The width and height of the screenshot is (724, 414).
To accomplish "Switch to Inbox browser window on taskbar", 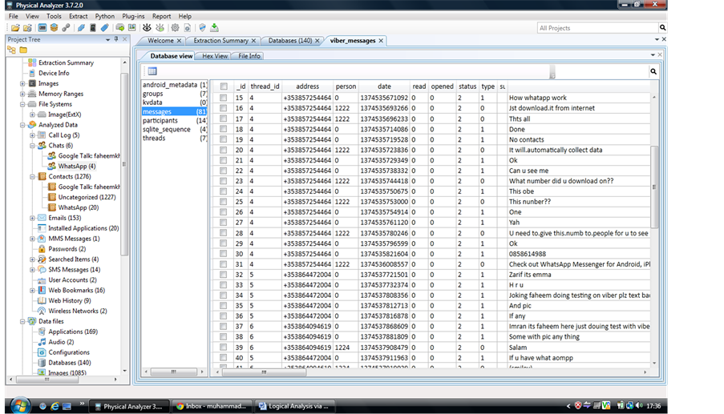I will 212,406.
